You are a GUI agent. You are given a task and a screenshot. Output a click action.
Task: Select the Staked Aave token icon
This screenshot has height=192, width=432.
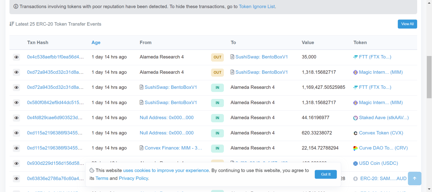[x=355, y=118]
